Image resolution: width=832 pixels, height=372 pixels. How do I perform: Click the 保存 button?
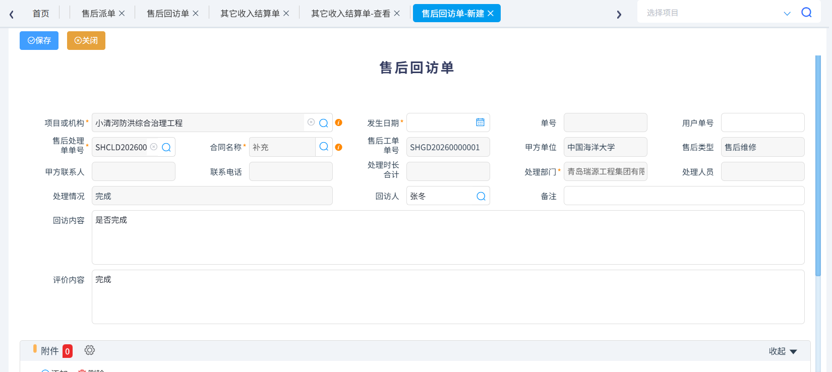pos(39,40)
